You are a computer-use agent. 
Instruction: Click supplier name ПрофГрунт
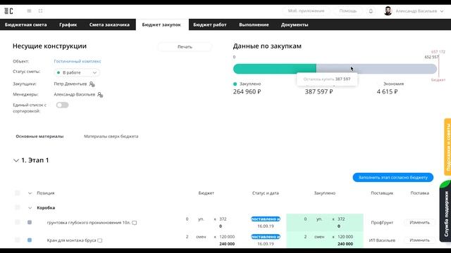click(x=382, y=223)
